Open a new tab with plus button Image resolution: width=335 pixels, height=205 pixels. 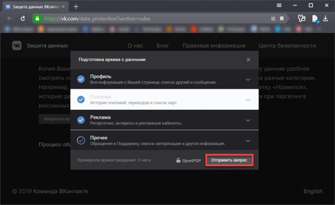76,7
